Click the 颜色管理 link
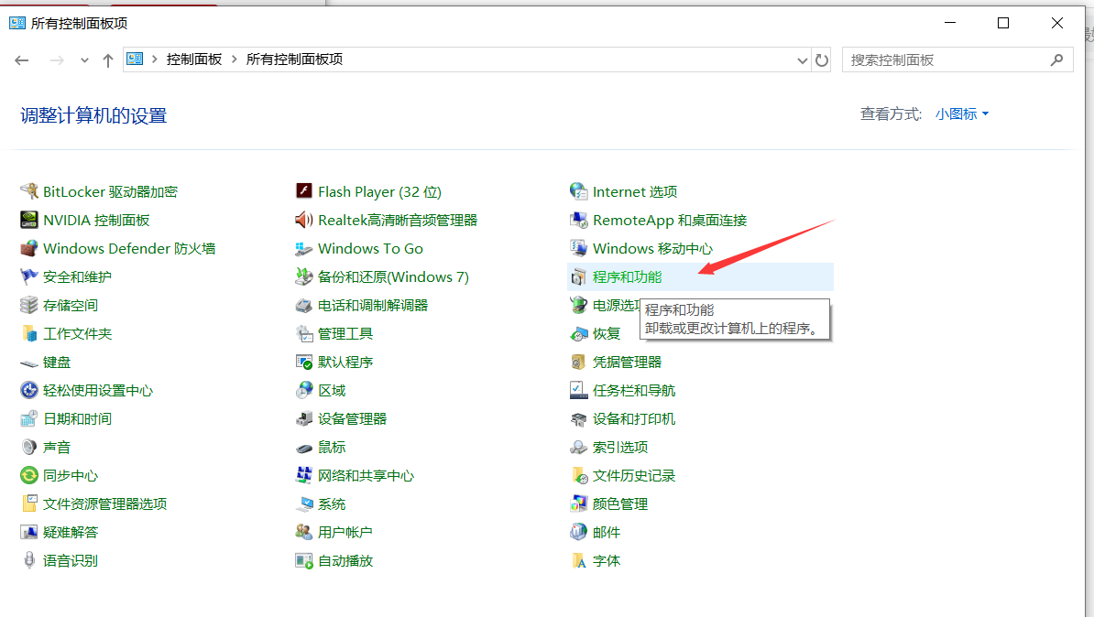This screenshot has height=617, width=1094. point(620,504)
